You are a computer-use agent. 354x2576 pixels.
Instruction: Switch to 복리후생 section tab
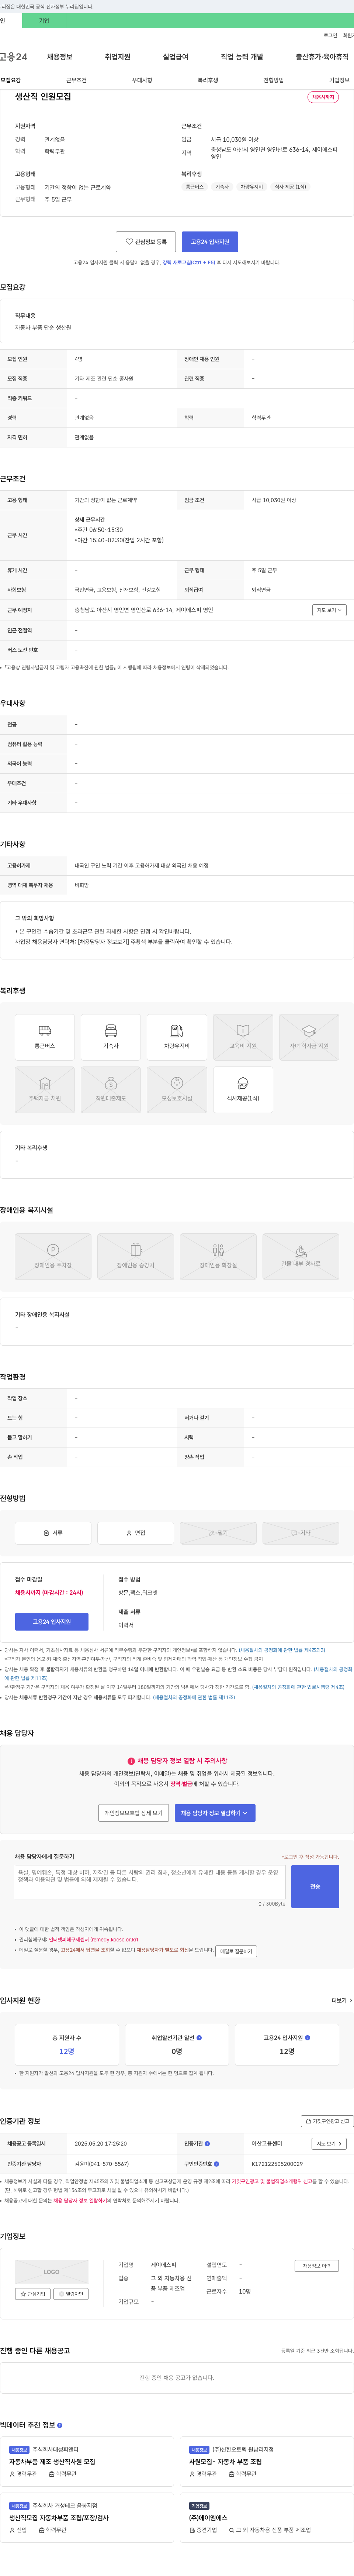[208, 80]
